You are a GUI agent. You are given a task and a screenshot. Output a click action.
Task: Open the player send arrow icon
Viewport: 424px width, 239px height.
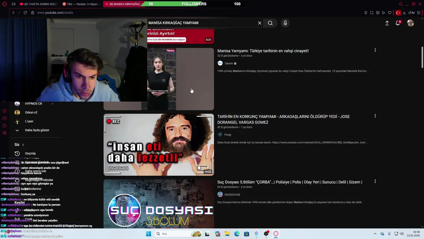pos(384,13)
